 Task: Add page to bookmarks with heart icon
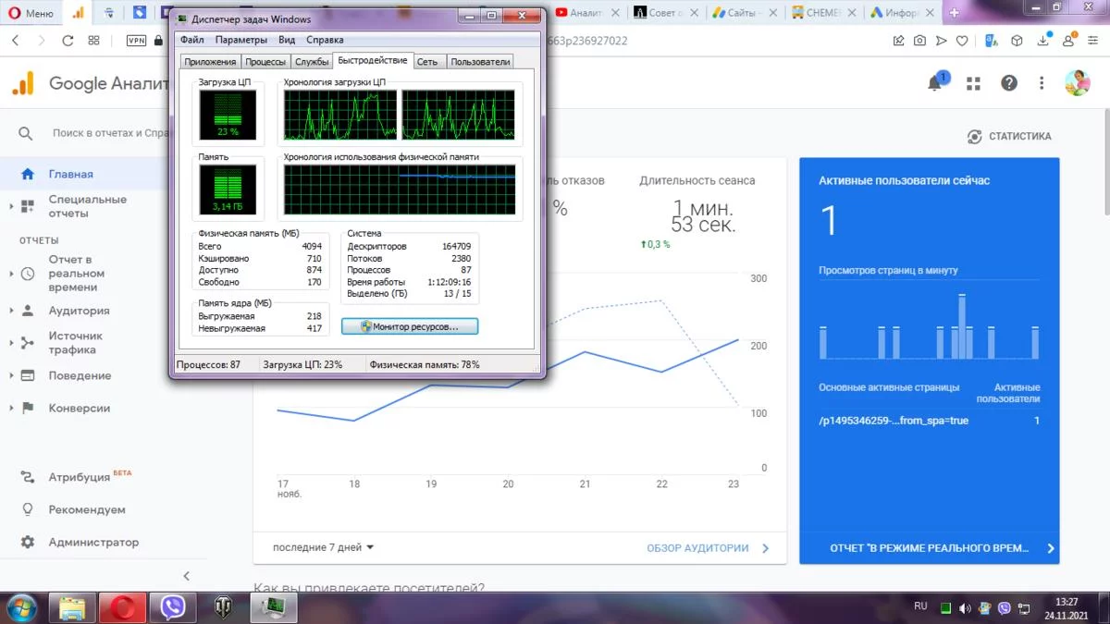coord(962,41)
